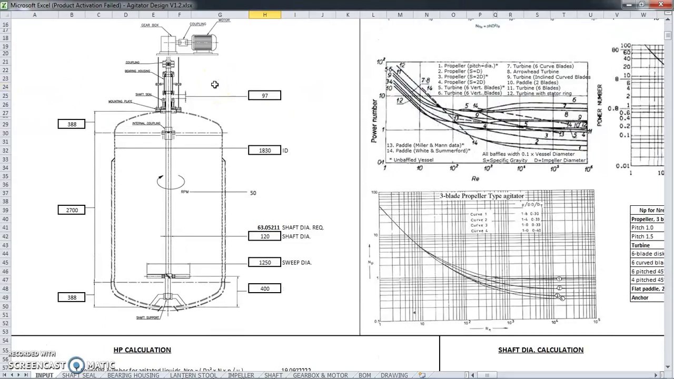Viewport: 674px width, 379px height.
Task: Click the Insert Worksheet icon
Action: (422, 375)
